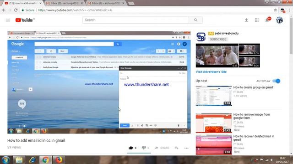The height and width of the screenshot is (164, 293).
Task: Focus the YouTube search field
Action: point(136,20)
